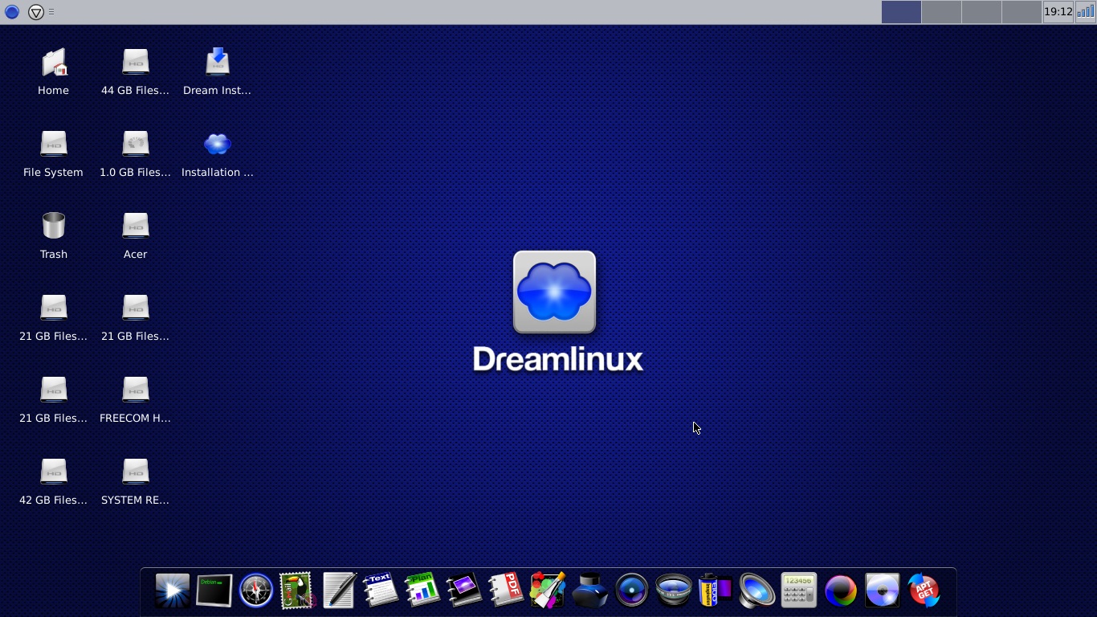Open the APT GET package icon
1097x617 pixels.
click(x=924, y=590)
